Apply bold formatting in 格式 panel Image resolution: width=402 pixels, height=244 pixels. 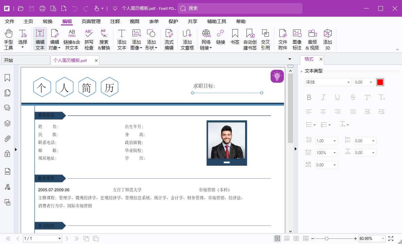[309, 97]
